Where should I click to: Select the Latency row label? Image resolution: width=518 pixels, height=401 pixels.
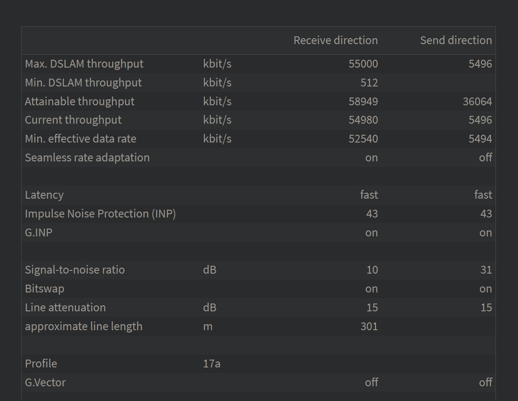44,195
